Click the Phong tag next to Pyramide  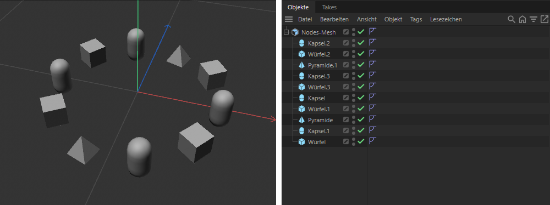[x=372, y=119]
